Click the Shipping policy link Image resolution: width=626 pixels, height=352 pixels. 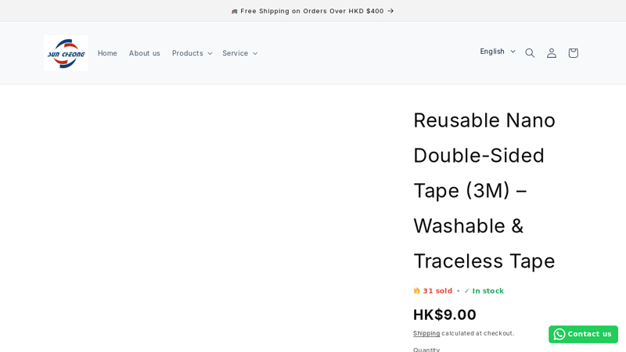[426, 333]
